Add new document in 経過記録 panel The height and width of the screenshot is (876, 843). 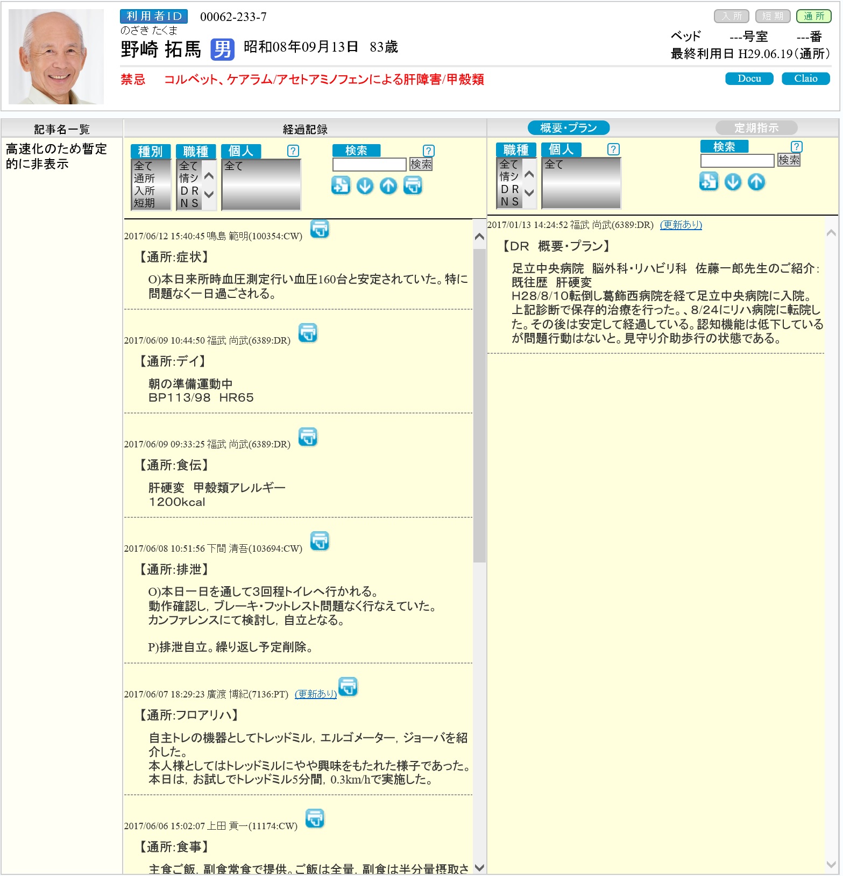click(341, 186)
